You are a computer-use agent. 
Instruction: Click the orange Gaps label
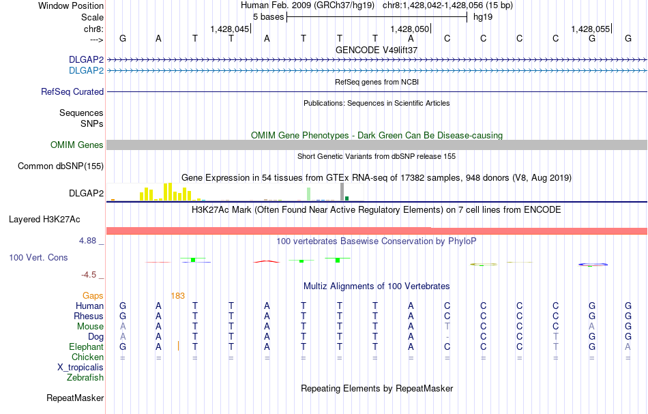(x=93, y=295)
